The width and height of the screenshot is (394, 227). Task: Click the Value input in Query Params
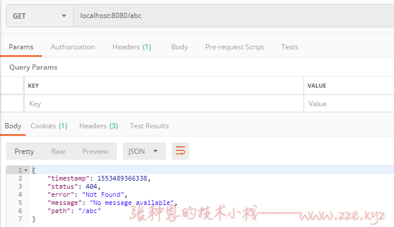point(349,104)
